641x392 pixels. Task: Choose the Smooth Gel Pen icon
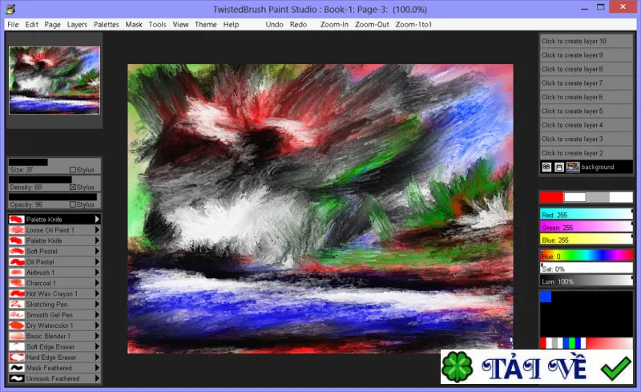click(x=17, y=315)
